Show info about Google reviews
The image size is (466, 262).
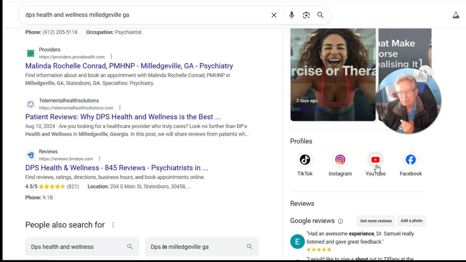pos(340,221)
